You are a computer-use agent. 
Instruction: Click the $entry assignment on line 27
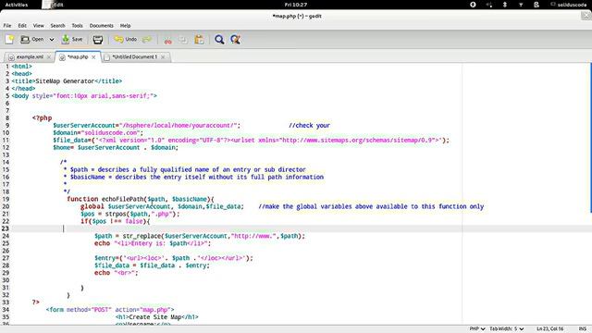point(174,258)
